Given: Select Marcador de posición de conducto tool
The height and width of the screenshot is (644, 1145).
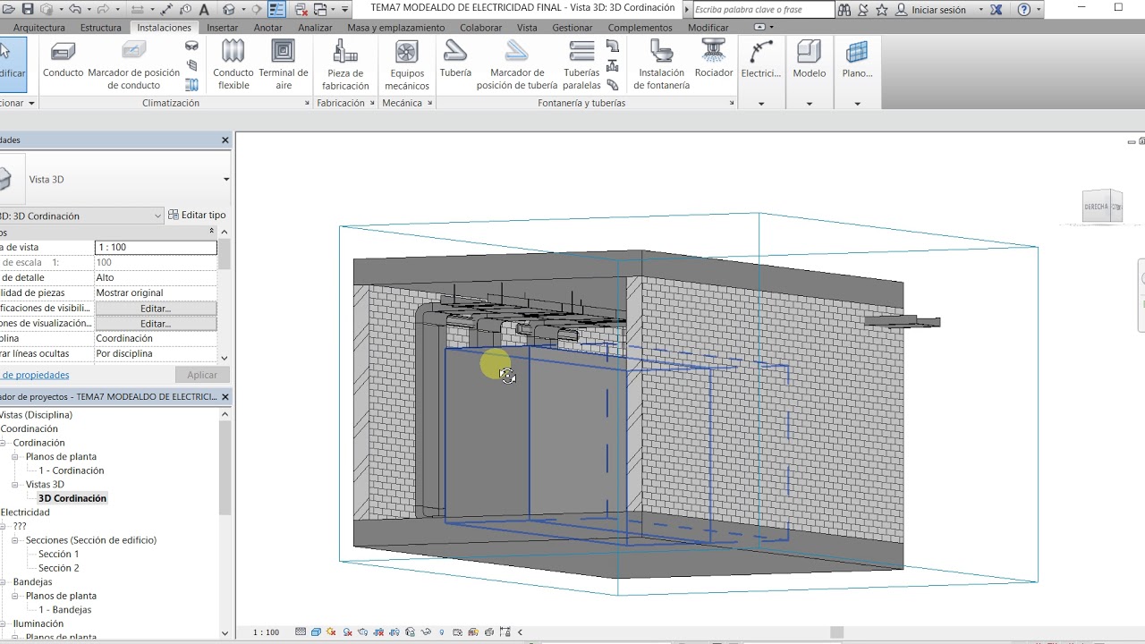Looking at the screenshot, I should [x=133, y=64].
